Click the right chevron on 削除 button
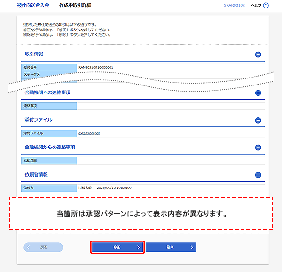 click(192, 247)
